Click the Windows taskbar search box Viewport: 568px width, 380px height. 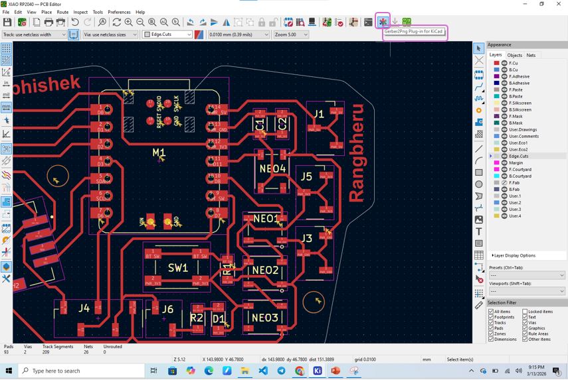coord(82,371)
